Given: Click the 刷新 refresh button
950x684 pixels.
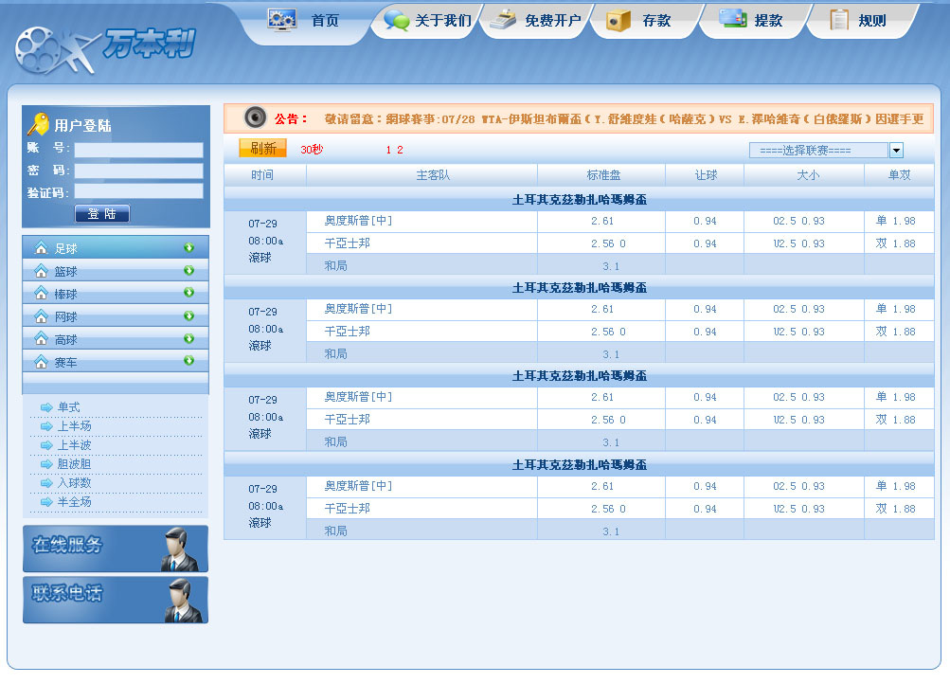Looking at the screenshot, I should [x=262, y=149].
